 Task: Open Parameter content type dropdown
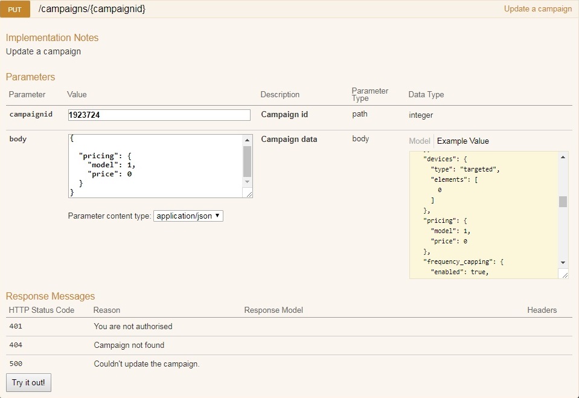pyautogui.click(x=188, y=216)
